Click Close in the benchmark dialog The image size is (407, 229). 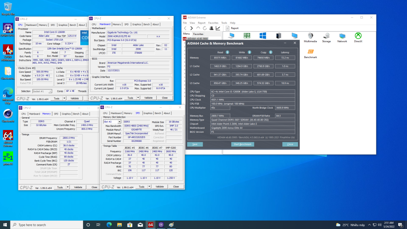[x=290, y=144]
